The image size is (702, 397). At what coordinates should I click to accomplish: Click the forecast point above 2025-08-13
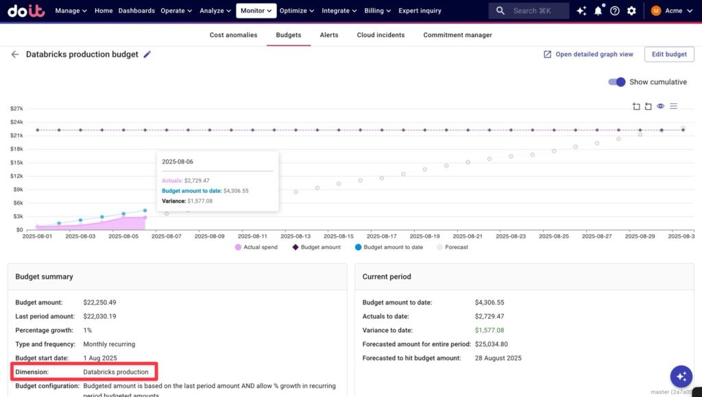pyautogui.click(x=296, y=192)
